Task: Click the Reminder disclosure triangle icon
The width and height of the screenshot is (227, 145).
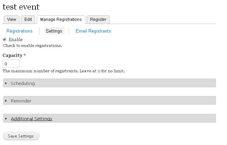Action: [x=6, y=101]
